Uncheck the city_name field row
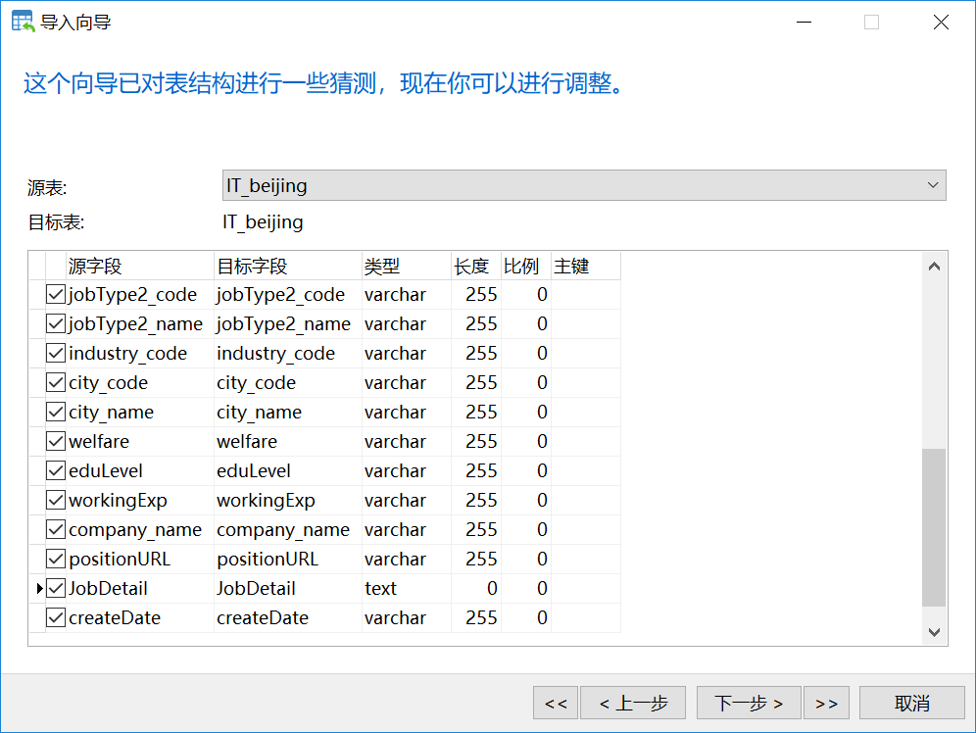Image resolution: width=976 pixels, height=733 pixels. (x=56, y=412)
